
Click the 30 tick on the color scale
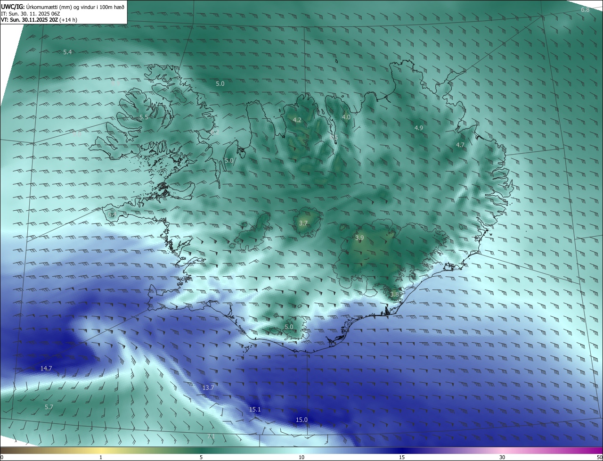point(502,457)
